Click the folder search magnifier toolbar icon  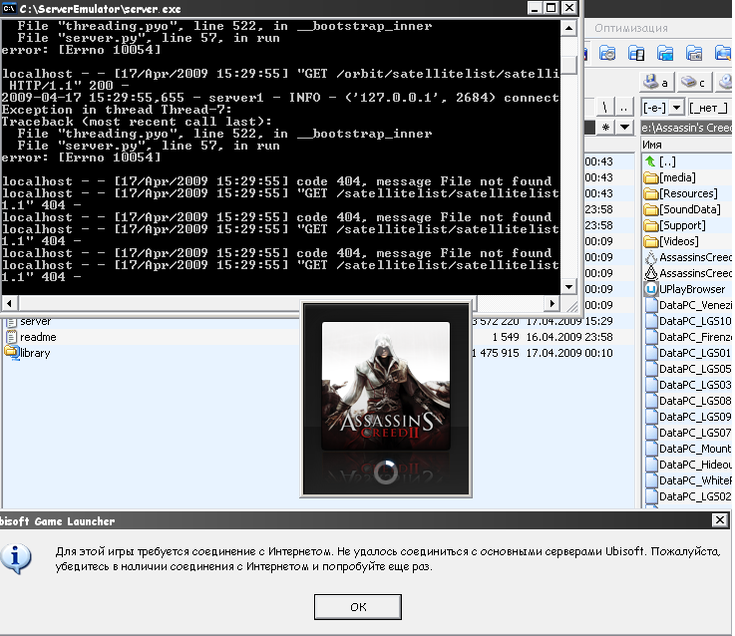coord(724,53)
